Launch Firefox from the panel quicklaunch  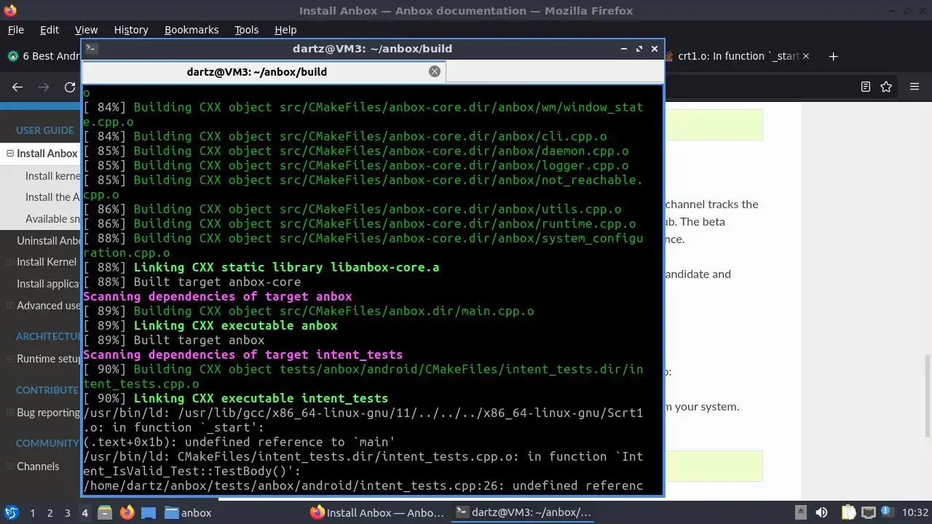pos(127,512)
